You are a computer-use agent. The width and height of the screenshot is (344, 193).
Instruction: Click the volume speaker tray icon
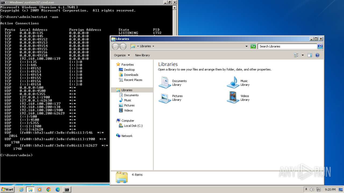312,190
